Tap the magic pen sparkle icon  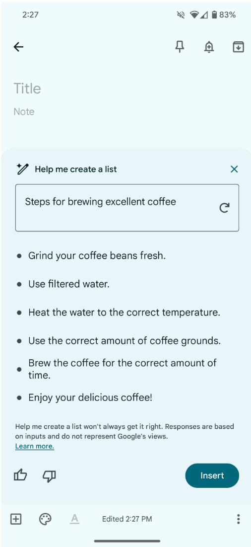point(23,169)
